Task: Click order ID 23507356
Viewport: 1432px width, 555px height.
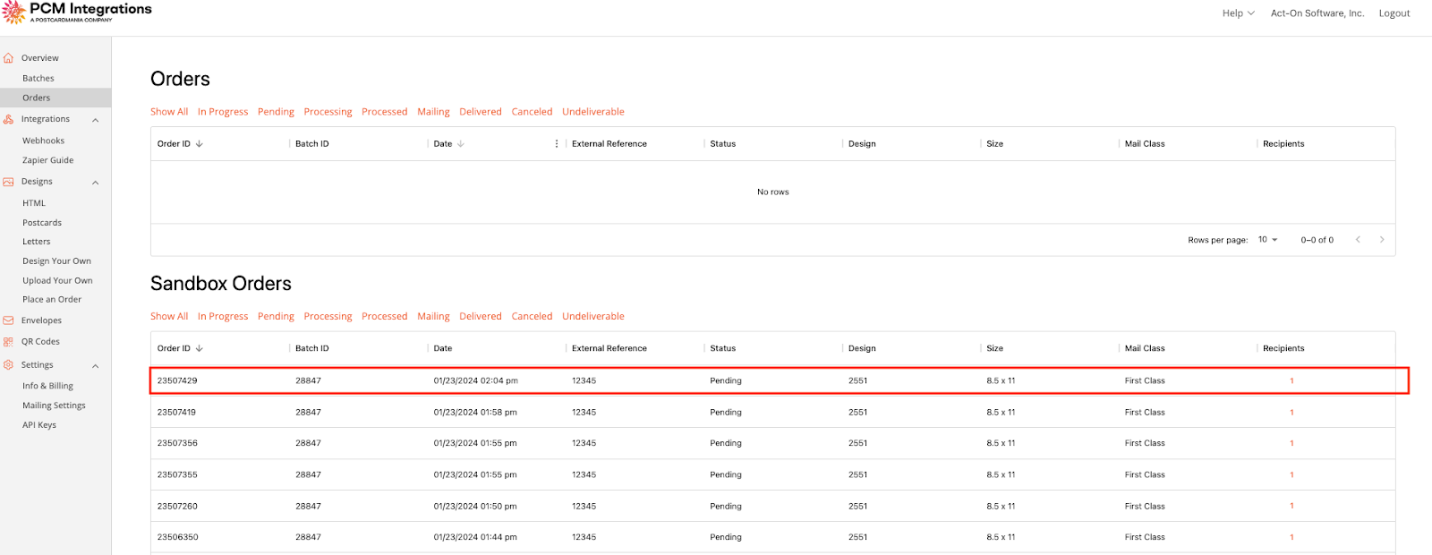Action: [177, 444]
